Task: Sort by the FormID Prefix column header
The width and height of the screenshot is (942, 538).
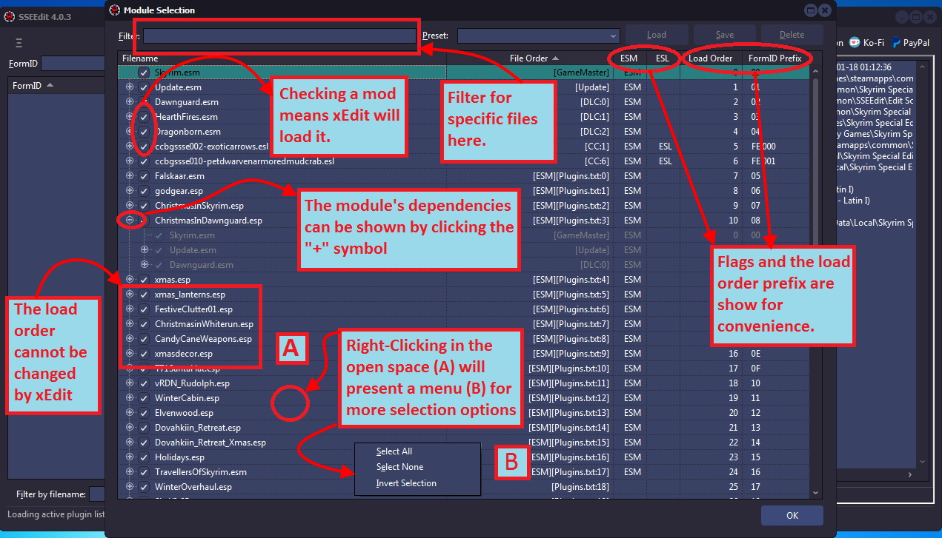Action: 775,58
